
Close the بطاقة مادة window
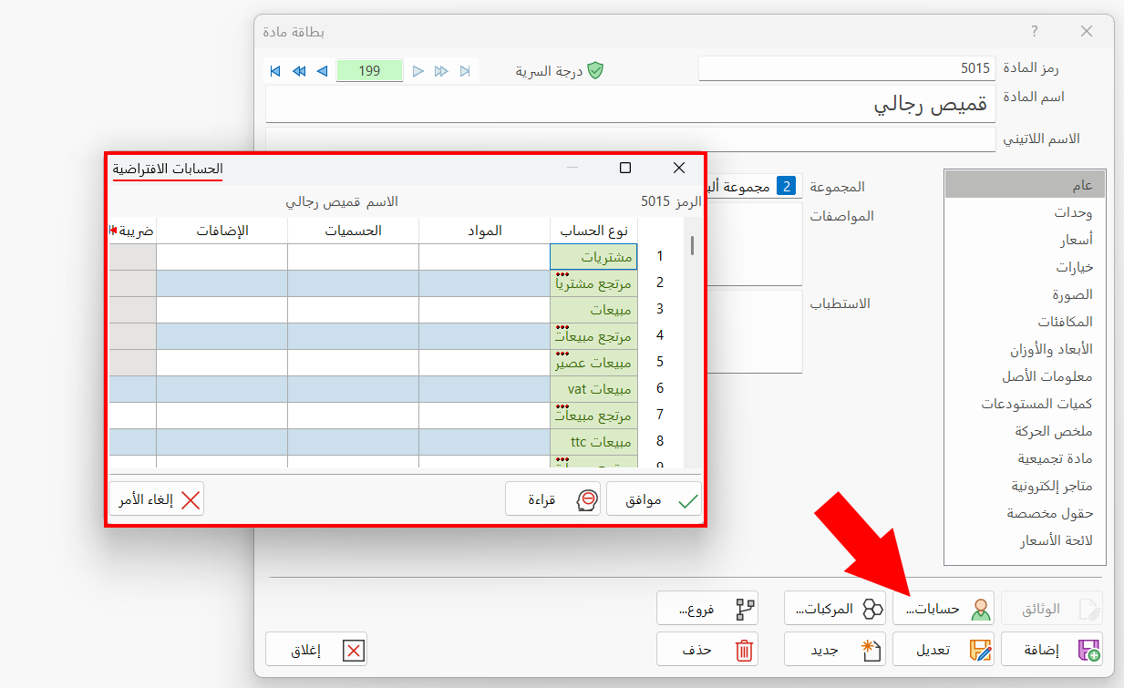1087,31
